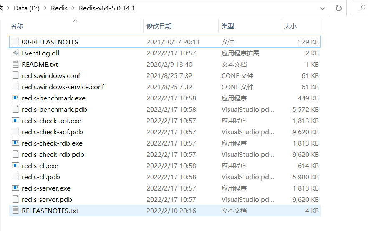Select the redis-cli.pdb file name

coord(41,177)
